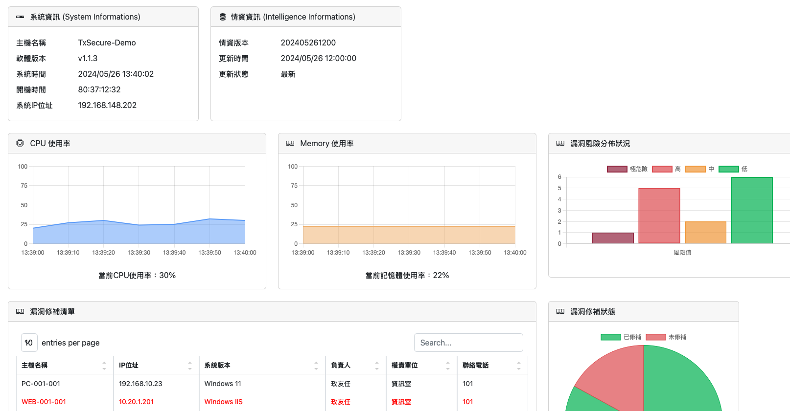Screen dimensions: 790x411
Task: Click the orange memory usage area chart
Action: coord(409,235)
